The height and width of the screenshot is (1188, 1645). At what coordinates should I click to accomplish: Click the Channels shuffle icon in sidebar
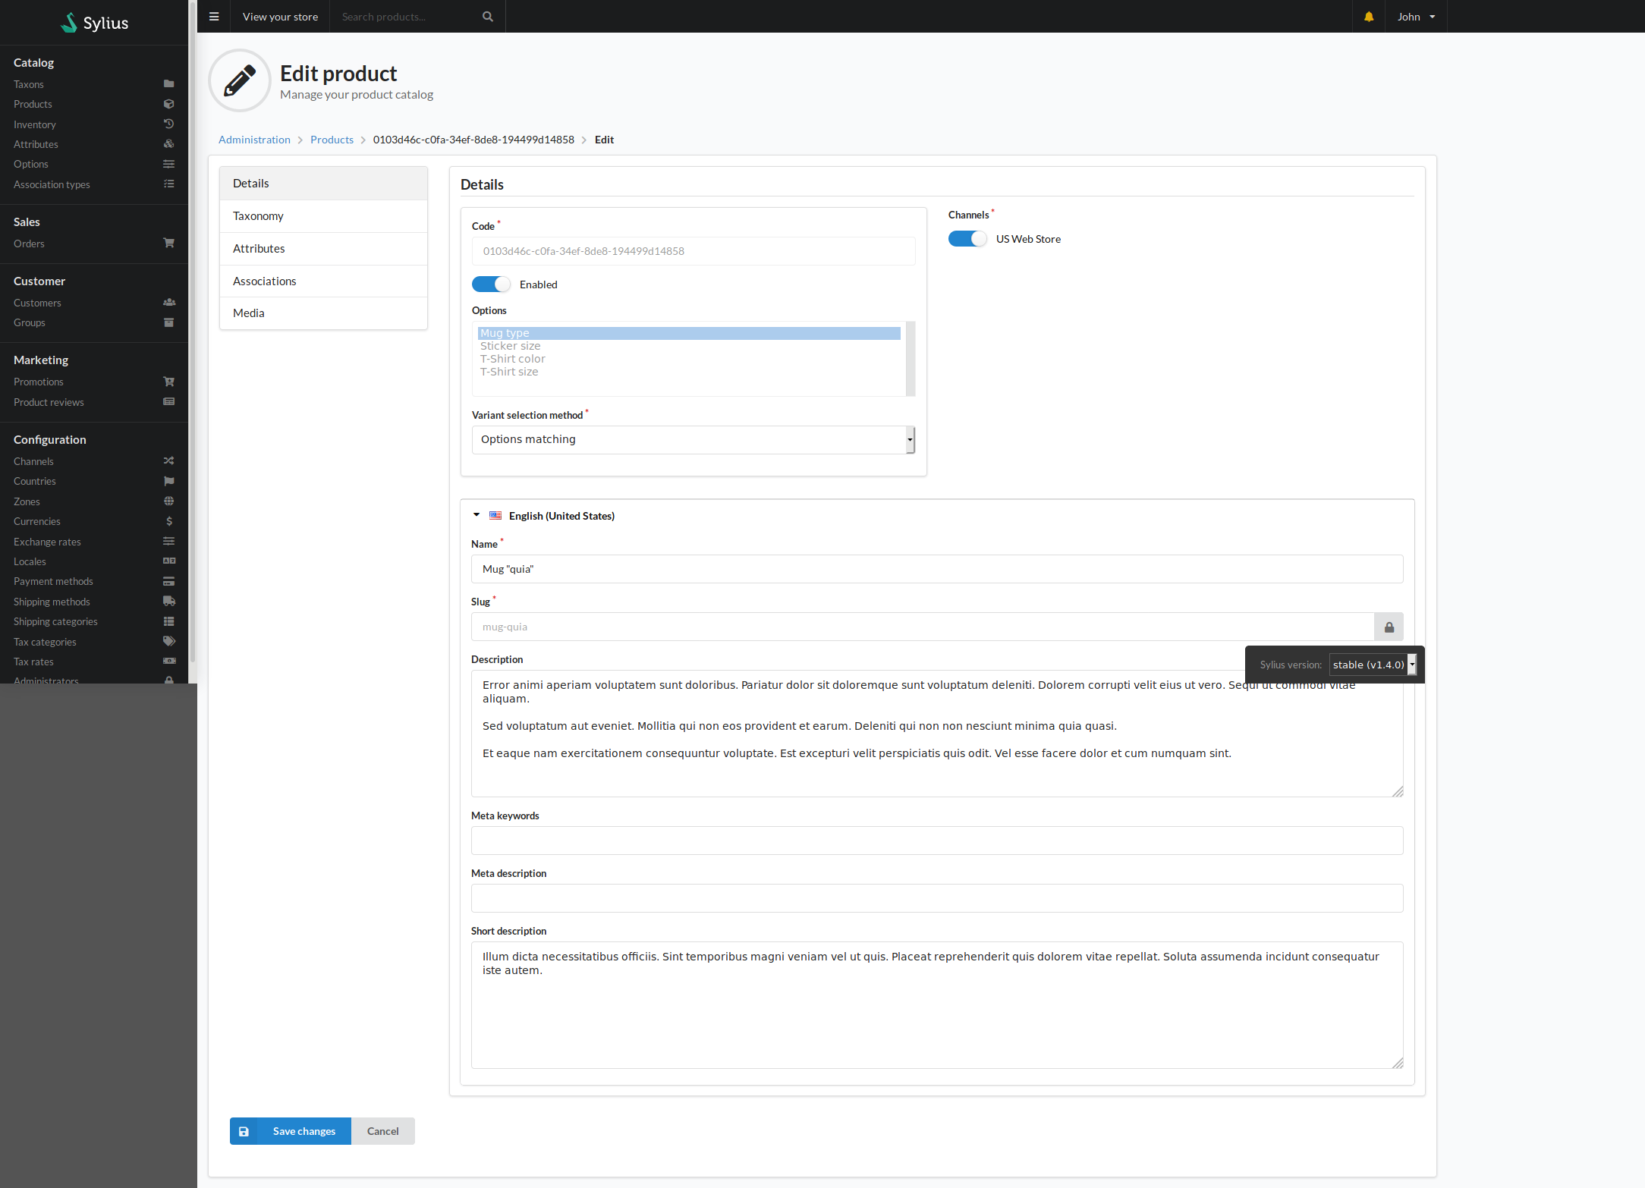tap(168, 461)
